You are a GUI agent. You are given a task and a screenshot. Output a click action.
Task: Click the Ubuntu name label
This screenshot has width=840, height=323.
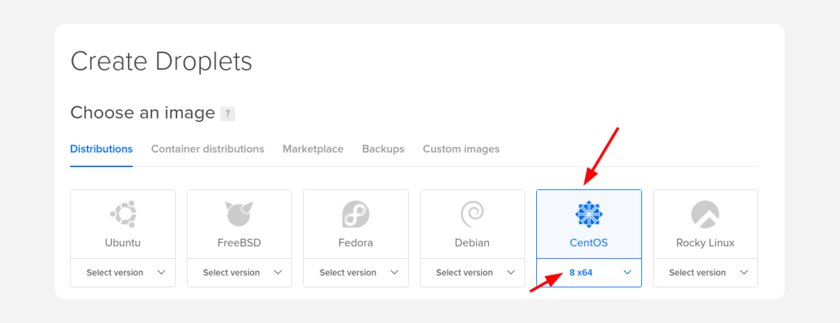coord(123,243)
